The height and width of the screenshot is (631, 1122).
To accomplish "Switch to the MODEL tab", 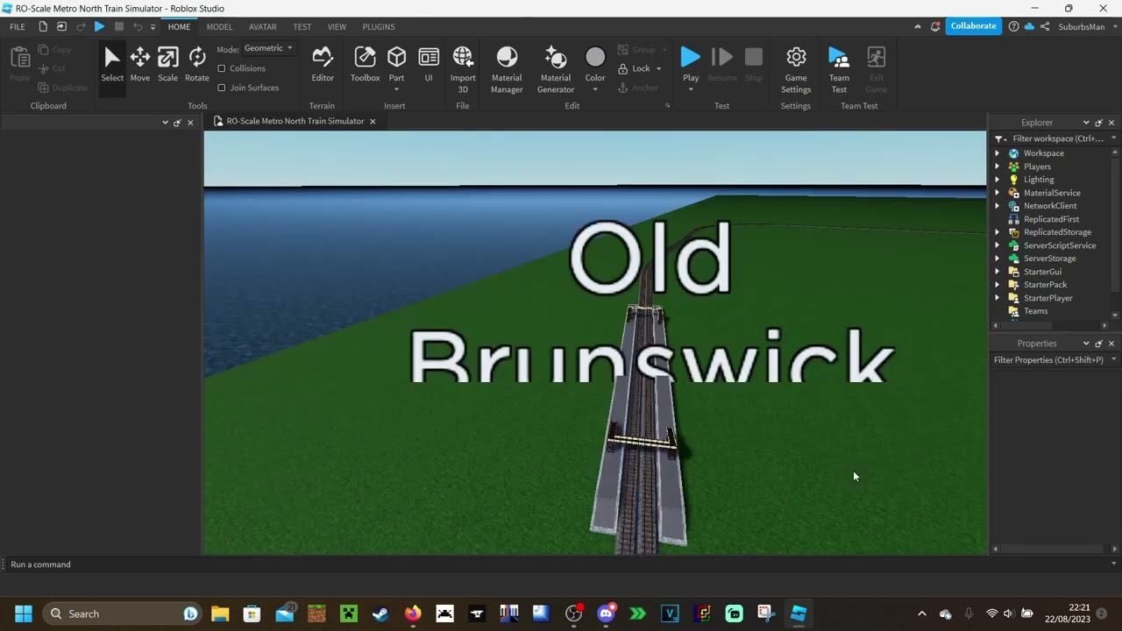I will pos(219,27).
